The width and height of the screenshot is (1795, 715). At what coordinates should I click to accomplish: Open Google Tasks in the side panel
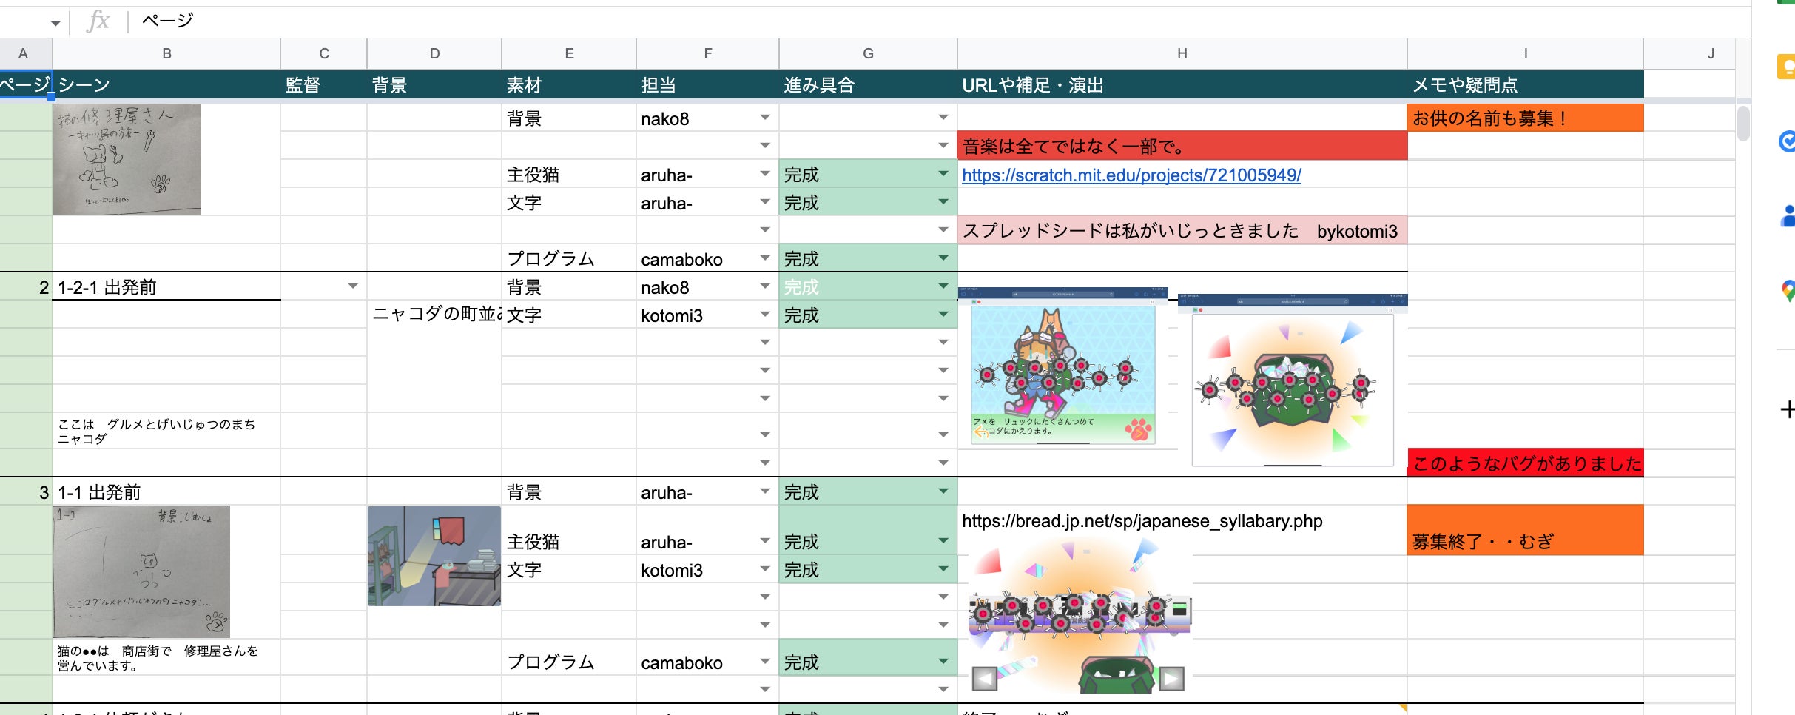(1786, 141)
